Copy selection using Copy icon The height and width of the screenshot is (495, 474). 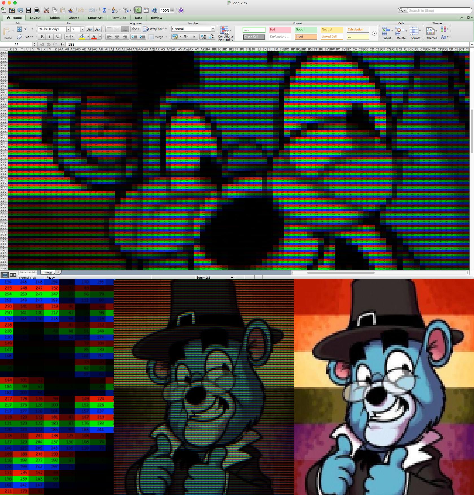point(55,10)
